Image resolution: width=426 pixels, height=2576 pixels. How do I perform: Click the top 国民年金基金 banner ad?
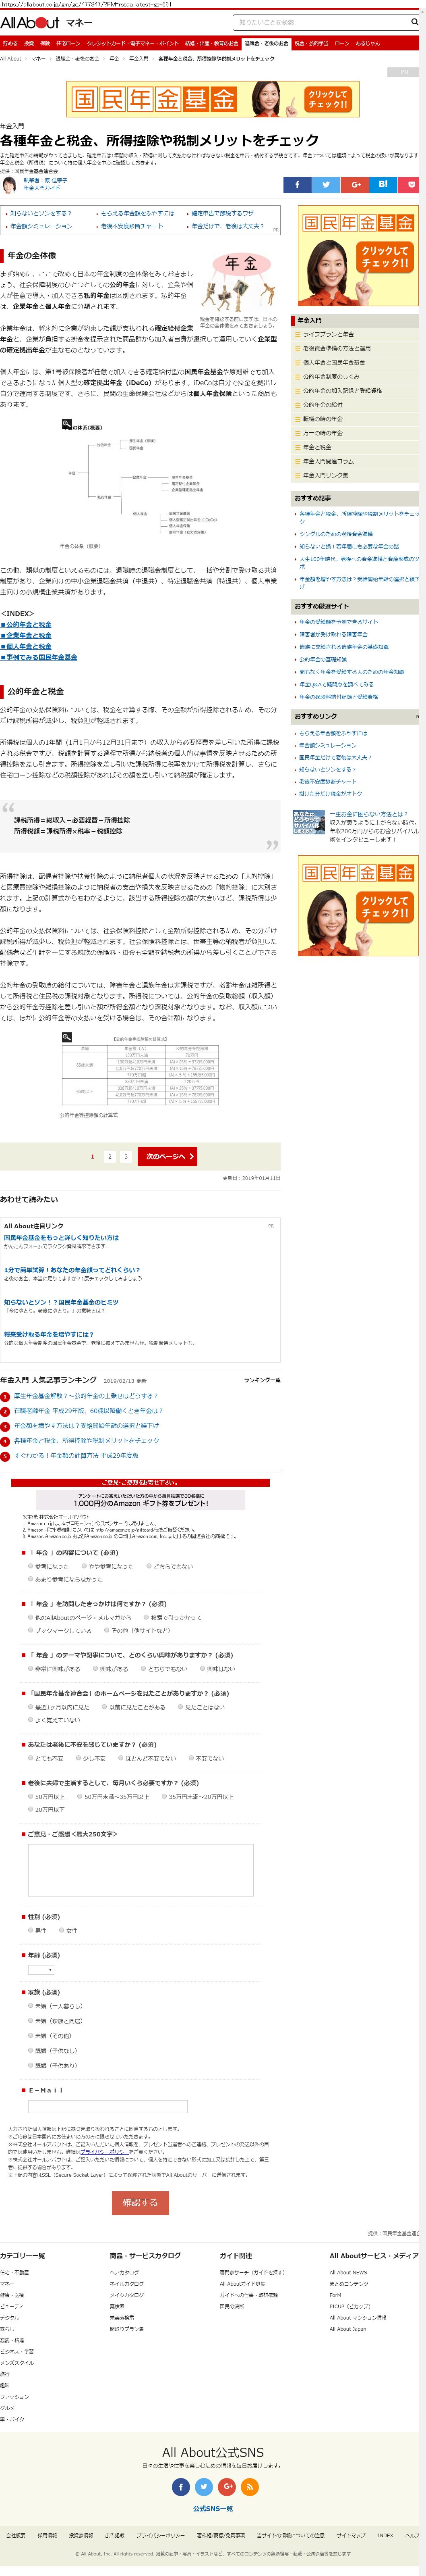point(213,99)
